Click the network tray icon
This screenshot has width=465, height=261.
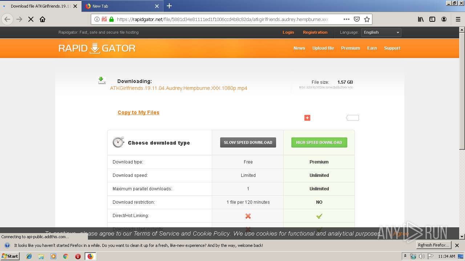[413, 256]
